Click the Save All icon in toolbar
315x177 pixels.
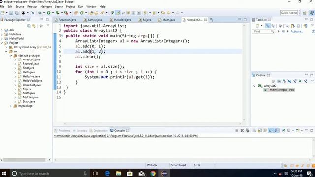(17, 13)
